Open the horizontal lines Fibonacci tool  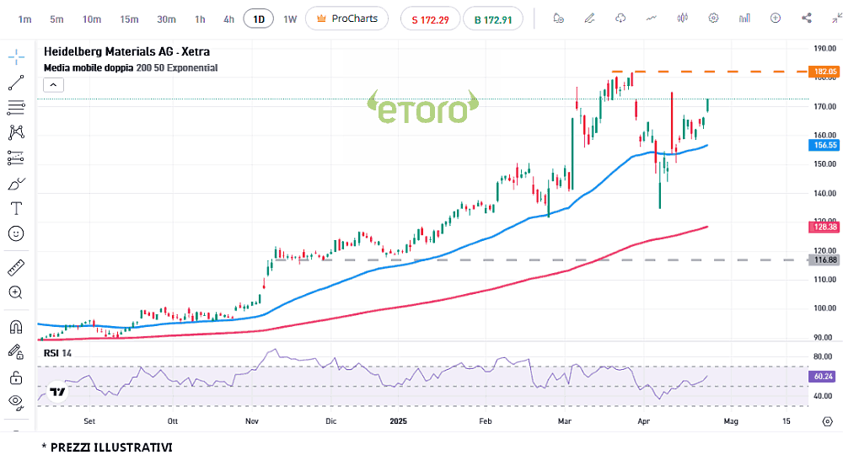(x=16, y=108)
